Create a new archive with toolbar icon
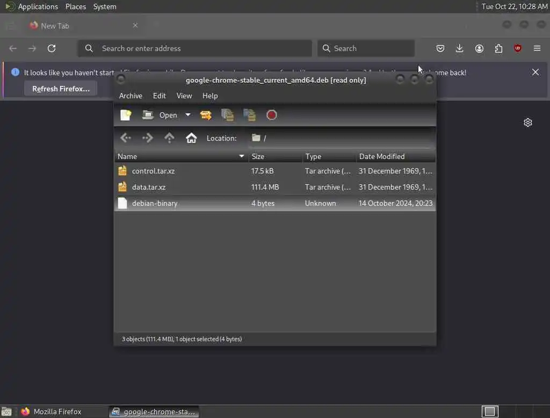This screenshot has width=550, height=418. (126, 115)
